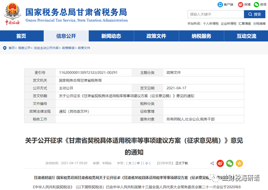Open the 纳税服务 navigation tab
This screenshot has width=268, height=190.
[201, 36]
